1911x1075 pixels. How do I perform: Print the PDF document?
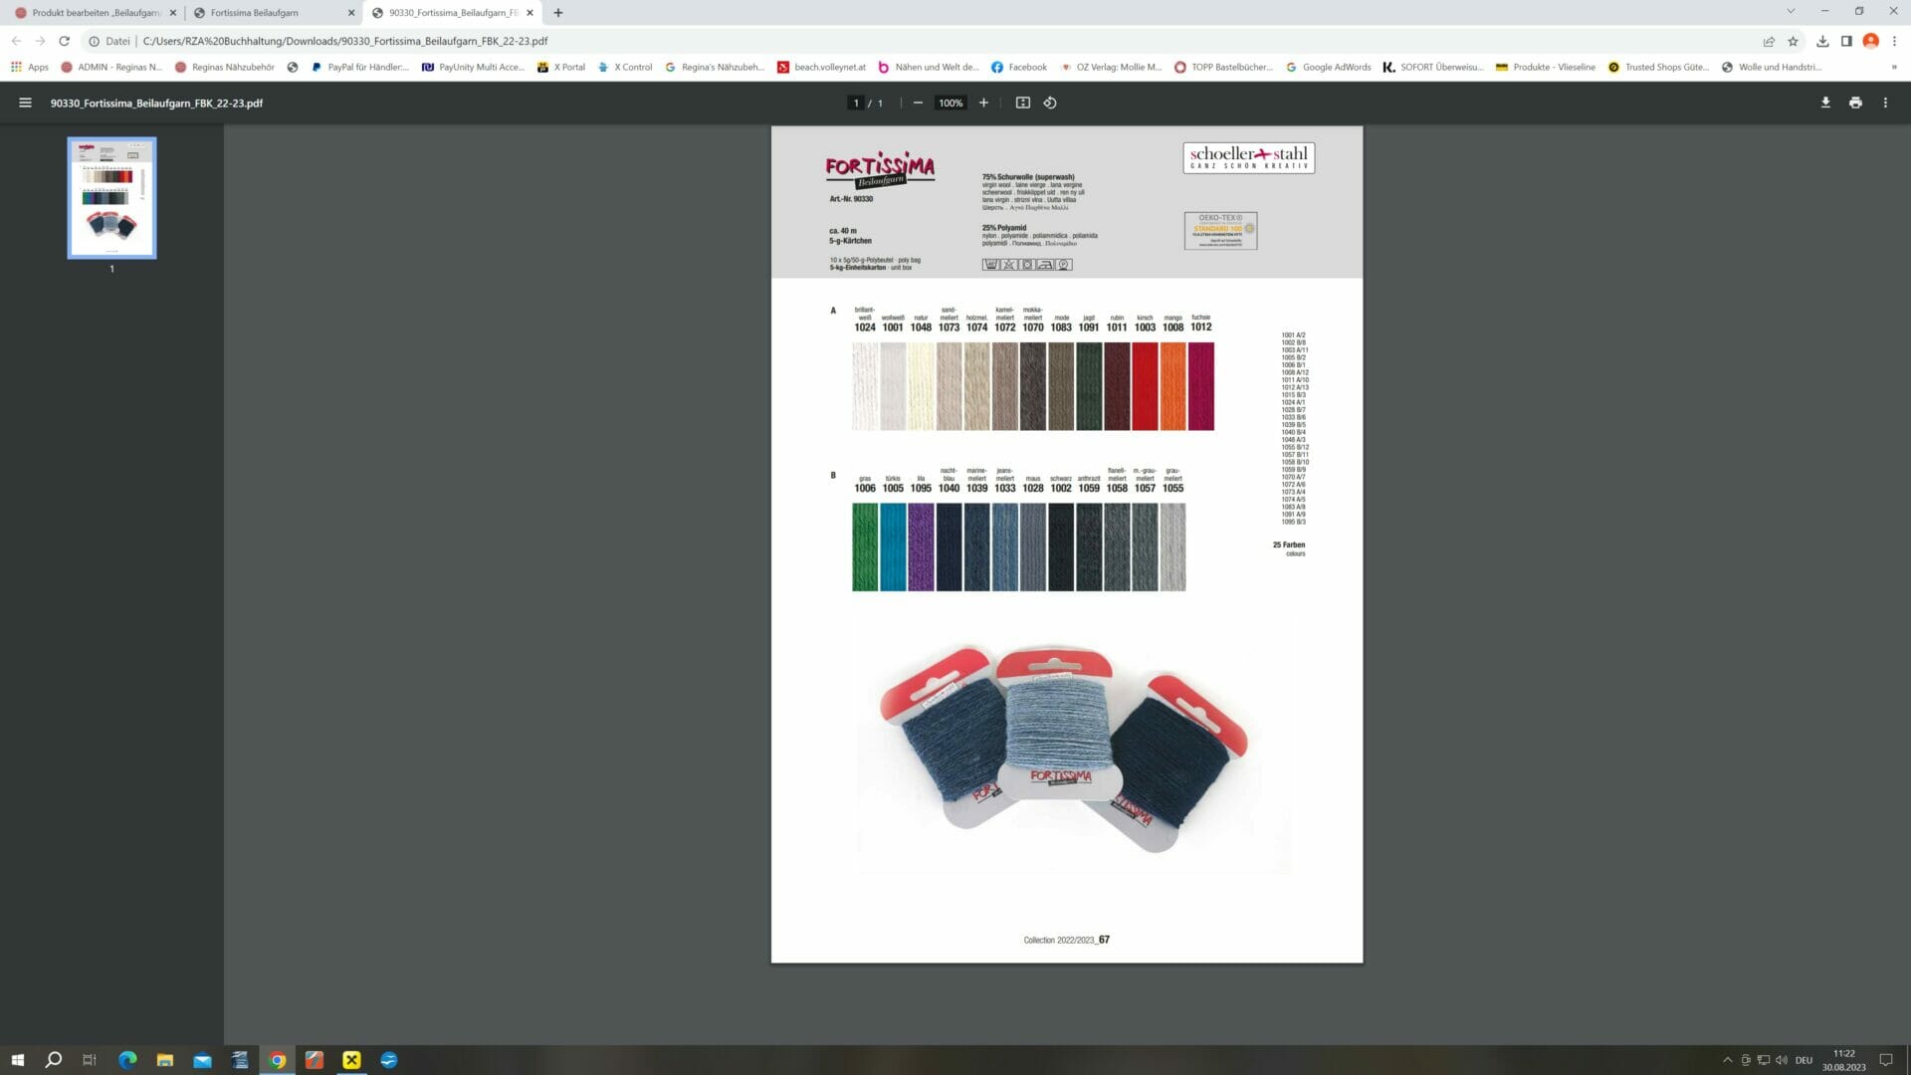[x=1855, y=103]
